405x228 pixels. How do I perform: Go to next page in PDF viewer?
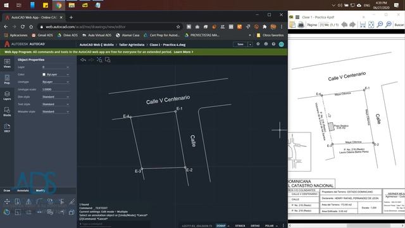[353, 25]
